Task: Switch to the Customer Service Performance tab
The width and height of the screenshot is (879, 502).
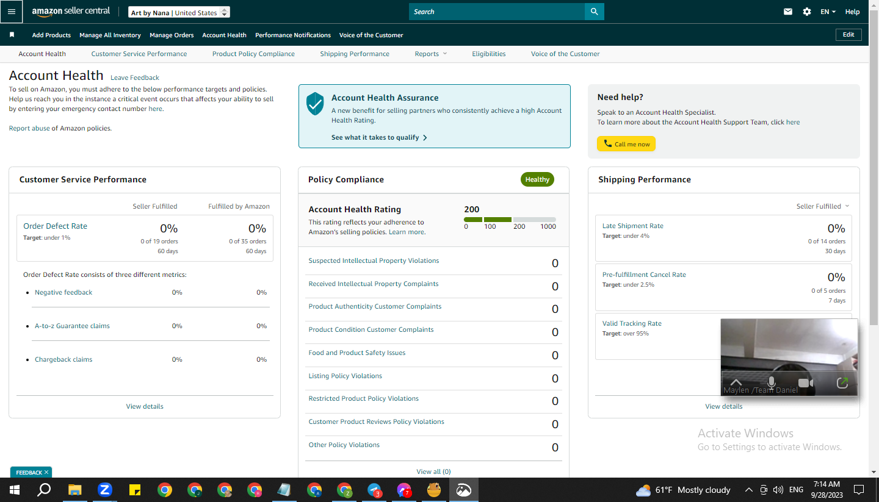Action: 139,54
